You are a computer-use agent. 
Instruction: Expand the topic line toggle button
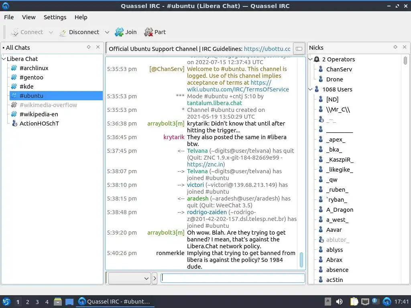coord(299,49)
